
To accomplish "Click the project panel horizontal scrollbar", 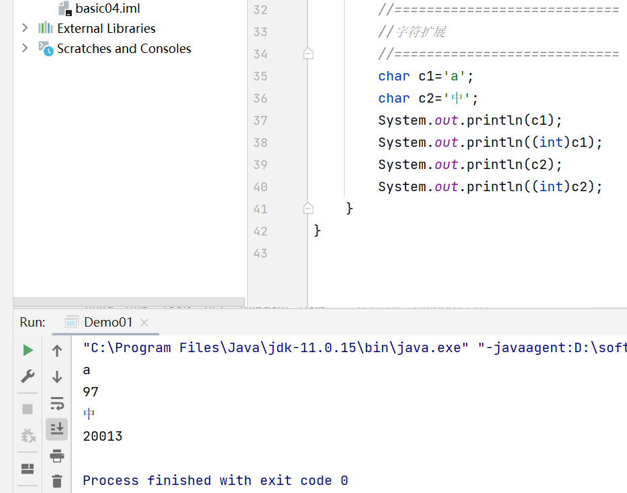I will [x=129, y=302].
